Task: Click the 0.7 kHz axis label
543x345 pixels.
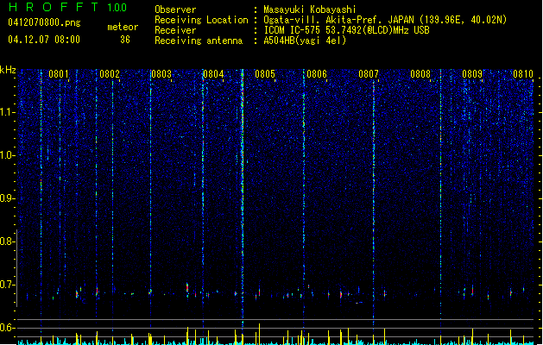Action: tap(8, 285)
